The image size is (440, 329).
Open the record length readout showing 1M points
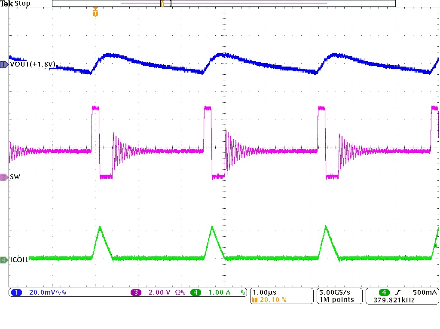[x=336, y=299]
